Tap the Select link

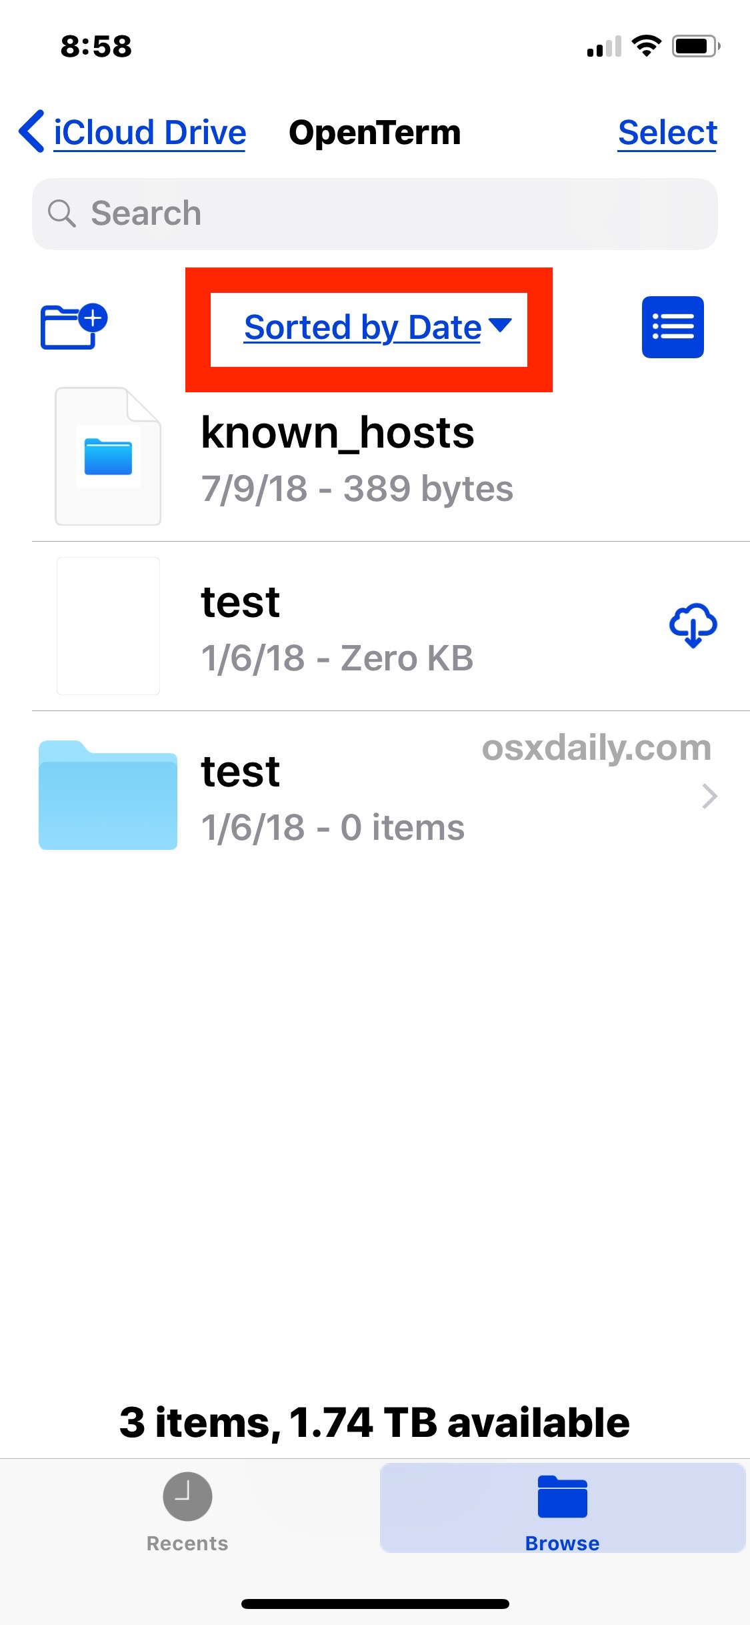667,132
